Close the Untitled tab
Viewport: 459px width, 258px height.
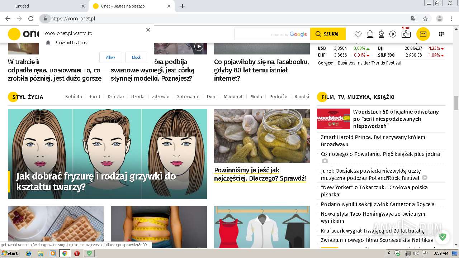83,6
